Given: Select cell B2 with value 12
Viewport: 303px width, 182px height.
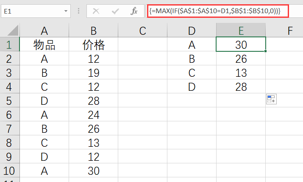Looking at the screenshot, I should (94, 58).
